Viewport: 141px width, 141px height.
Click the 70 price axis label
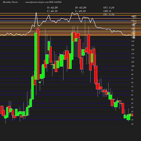pos(132,91)
